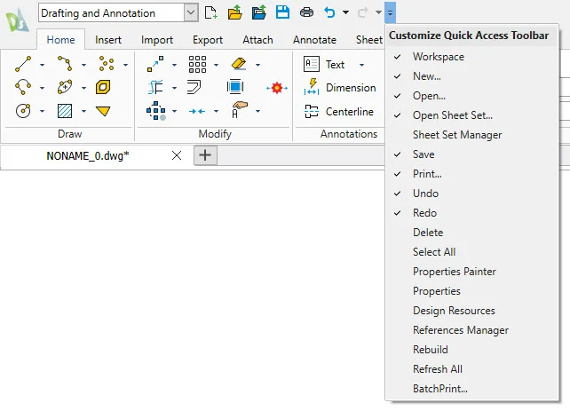Click the Explode icon in Modify panel
570x411 pixels.
click(277, 88)
